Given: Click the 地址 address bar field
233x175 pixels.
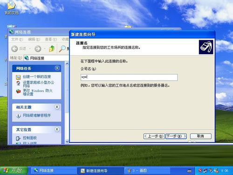Looking at the screenshot, I should [47, 58].
